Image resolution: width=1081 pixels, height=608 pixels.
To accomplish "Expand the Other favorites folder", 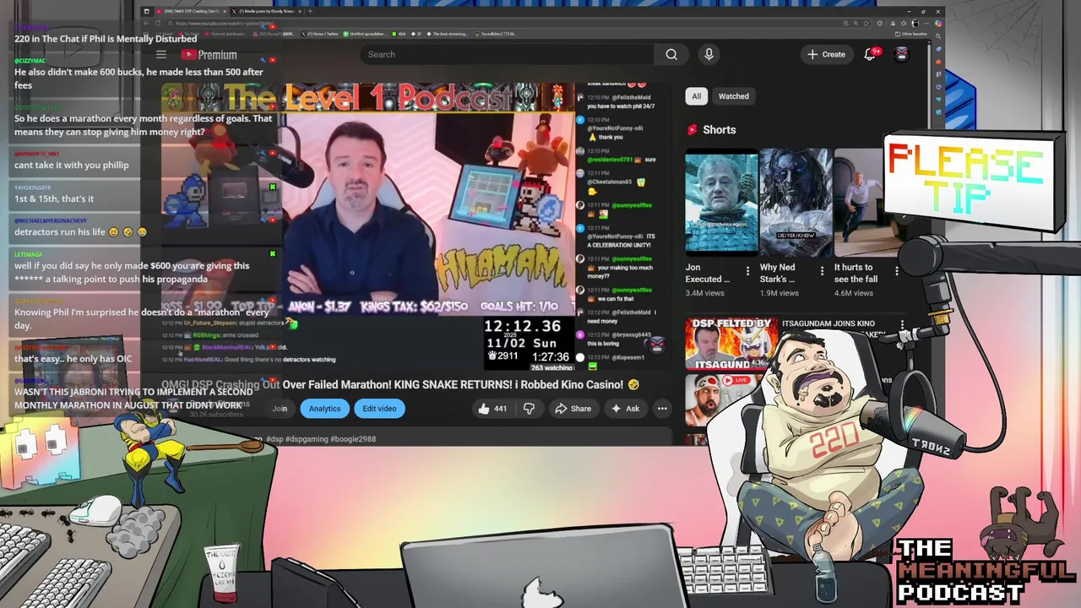I will point(912,34).
